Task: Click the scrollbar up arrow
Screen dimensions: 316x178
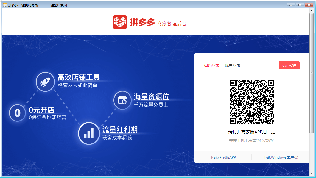Action: tap(312, 10)
